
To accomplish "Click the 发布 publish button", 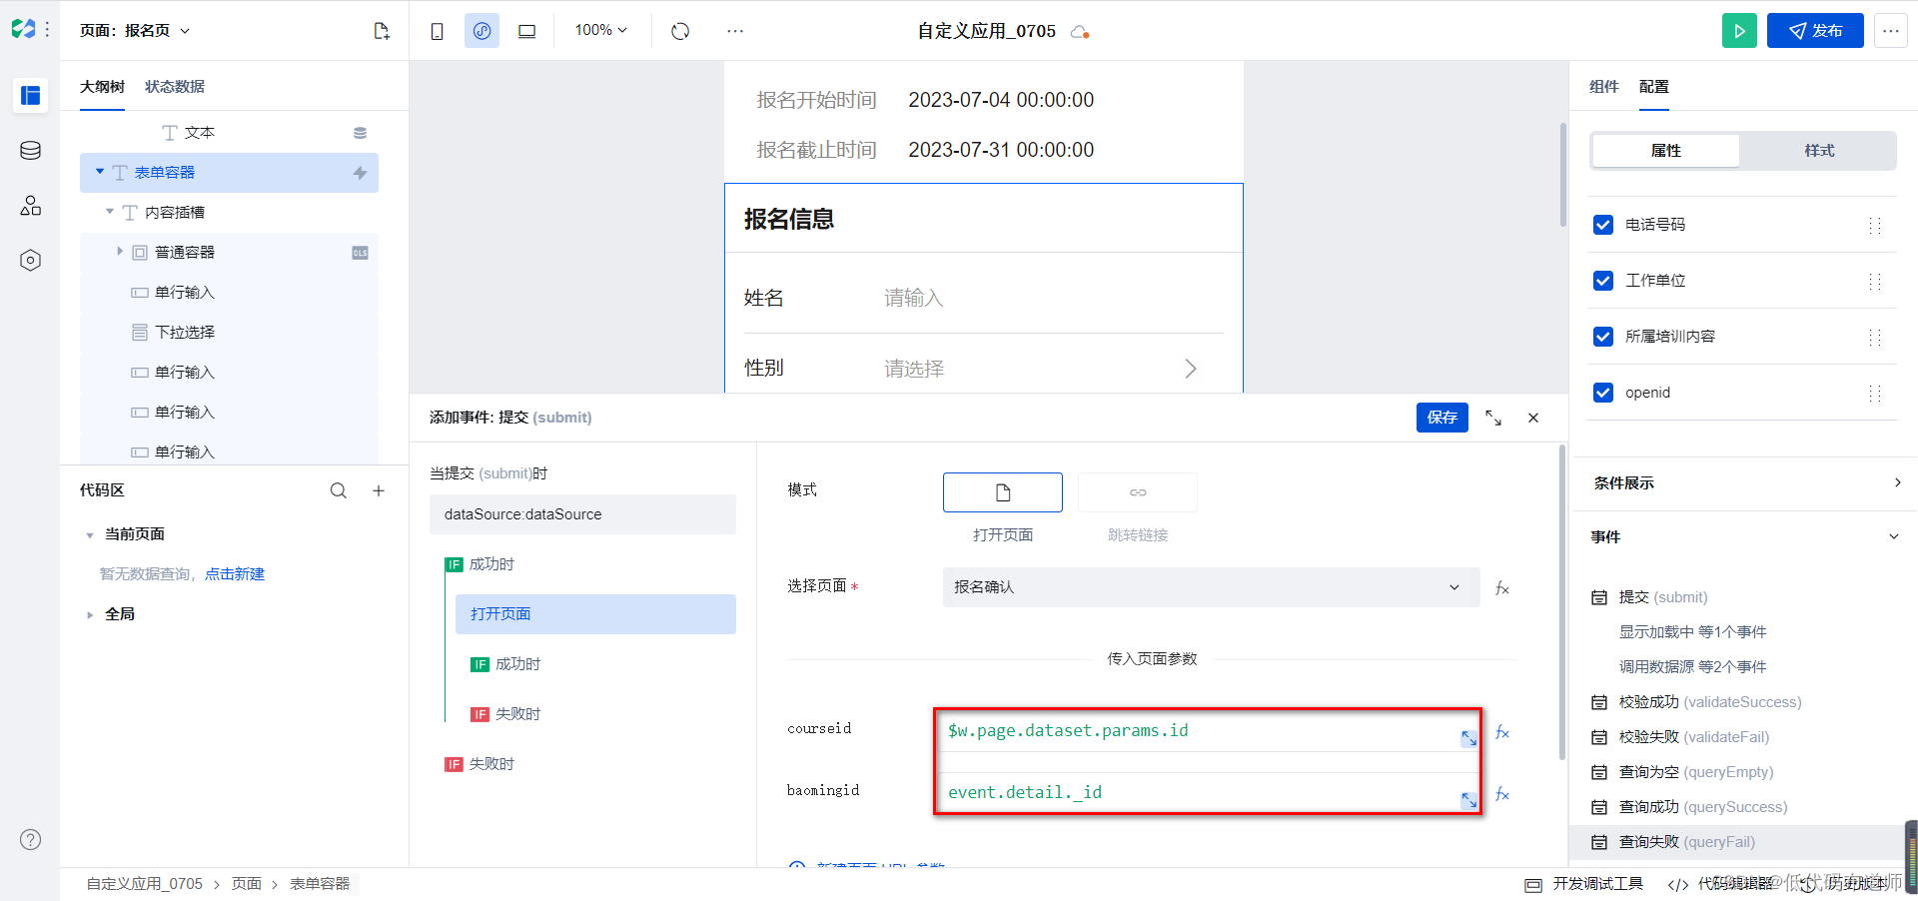I will click(1815, 31).
